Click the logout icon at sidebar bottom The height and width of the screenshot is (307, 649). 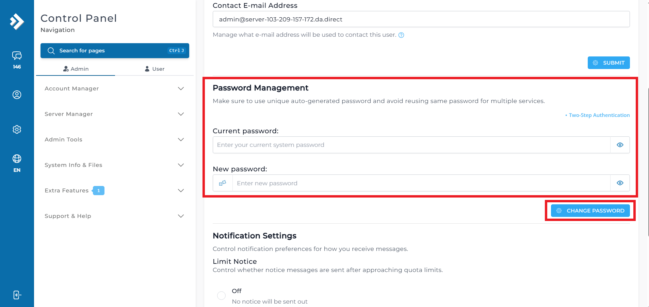(17, 295)
